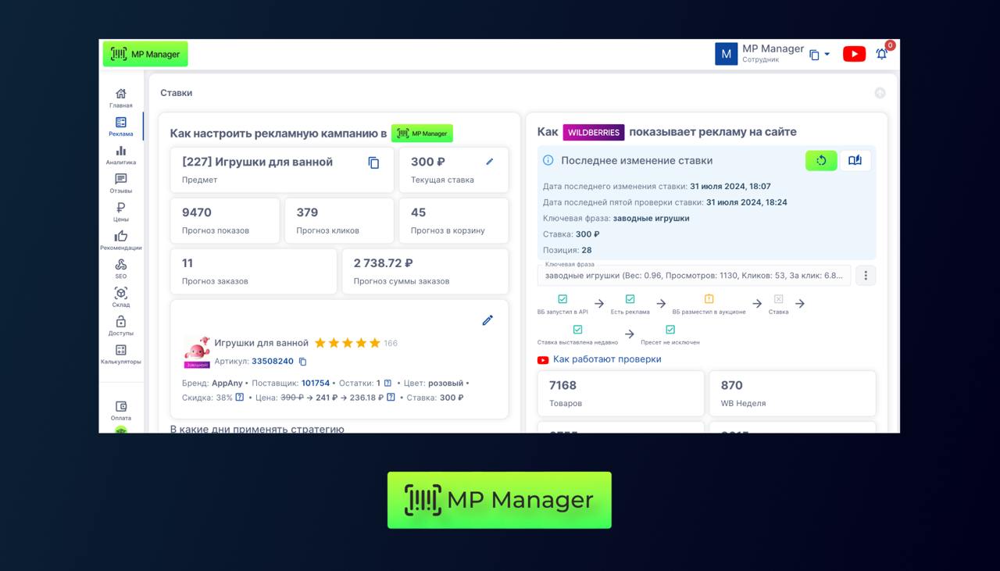
Task: Click supplier link 101754
Action: click(316, 384)
